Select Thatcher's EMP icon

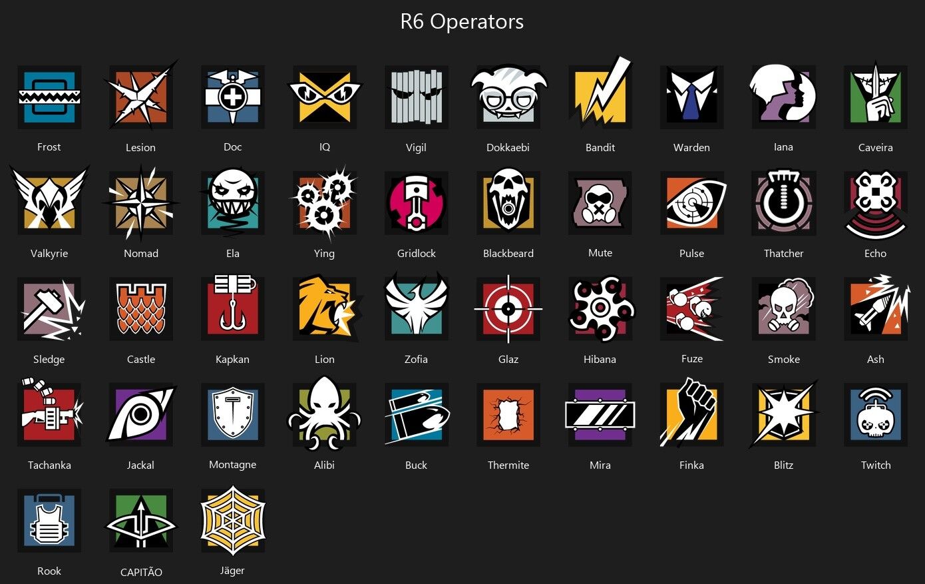pyautogui.click(x=784, y=203)
